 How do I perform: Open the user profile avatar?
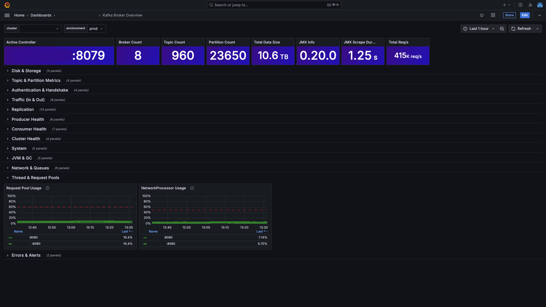tap(540, 5)
